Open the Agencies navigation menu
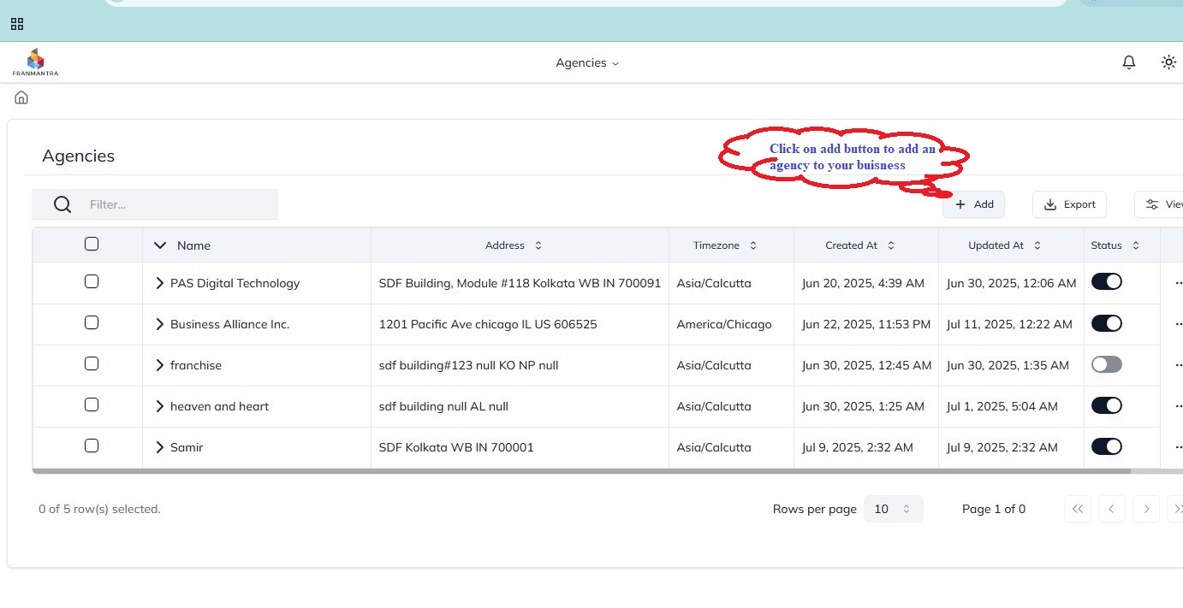This screenshot has width=1183, height=608. pos(586,62)
